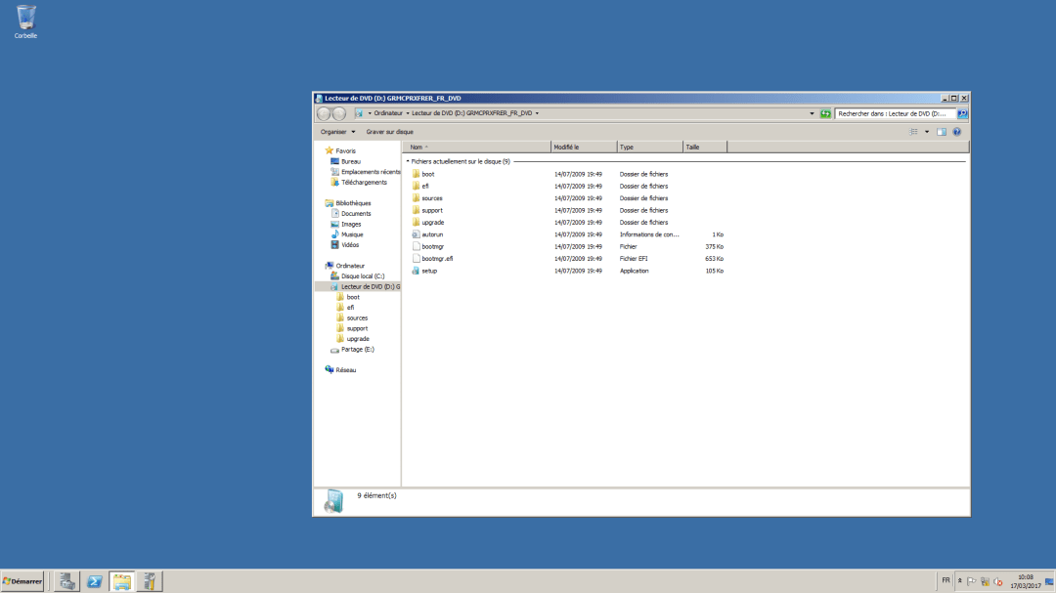Open the address bar history dropdown
Image resolution: width=1056 pixels, height=593 pixels.
click(x=810, y=113)
